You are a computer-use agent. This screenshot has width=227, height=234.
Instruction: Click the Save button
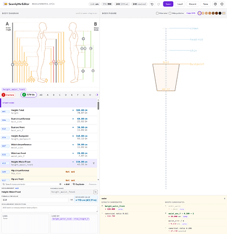click(x=168, y=4)
